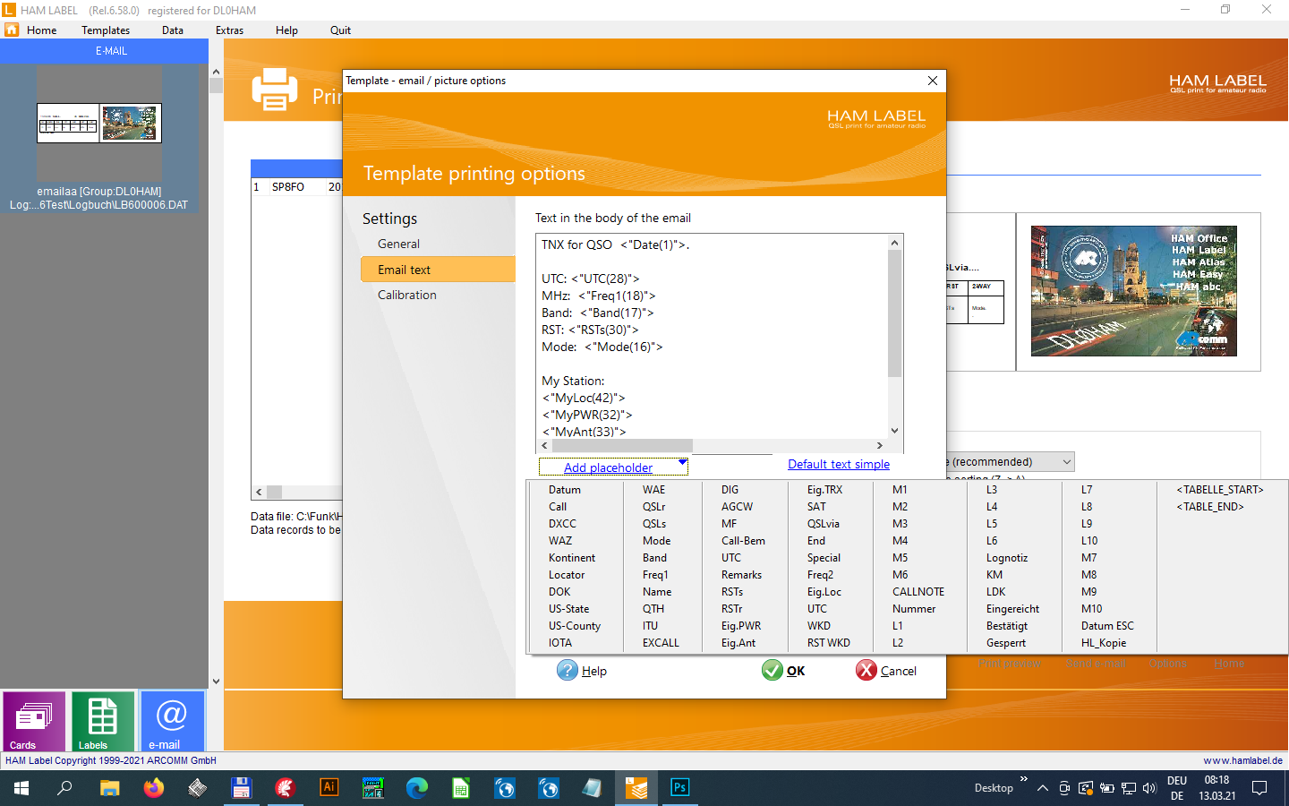Screen dimensions: 1289x806
Task: Click the email body text area
Action: 712,336
